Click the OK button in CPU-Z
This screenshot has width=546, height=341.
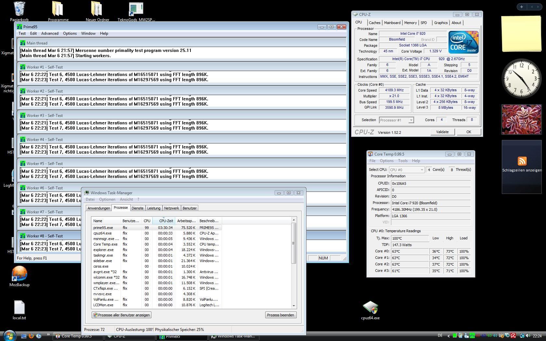coord(469,132)
